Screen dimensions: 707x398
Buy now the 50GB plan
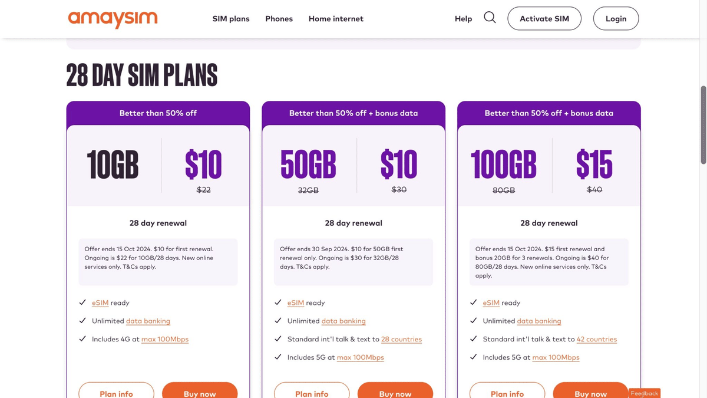tap(395, 392)
